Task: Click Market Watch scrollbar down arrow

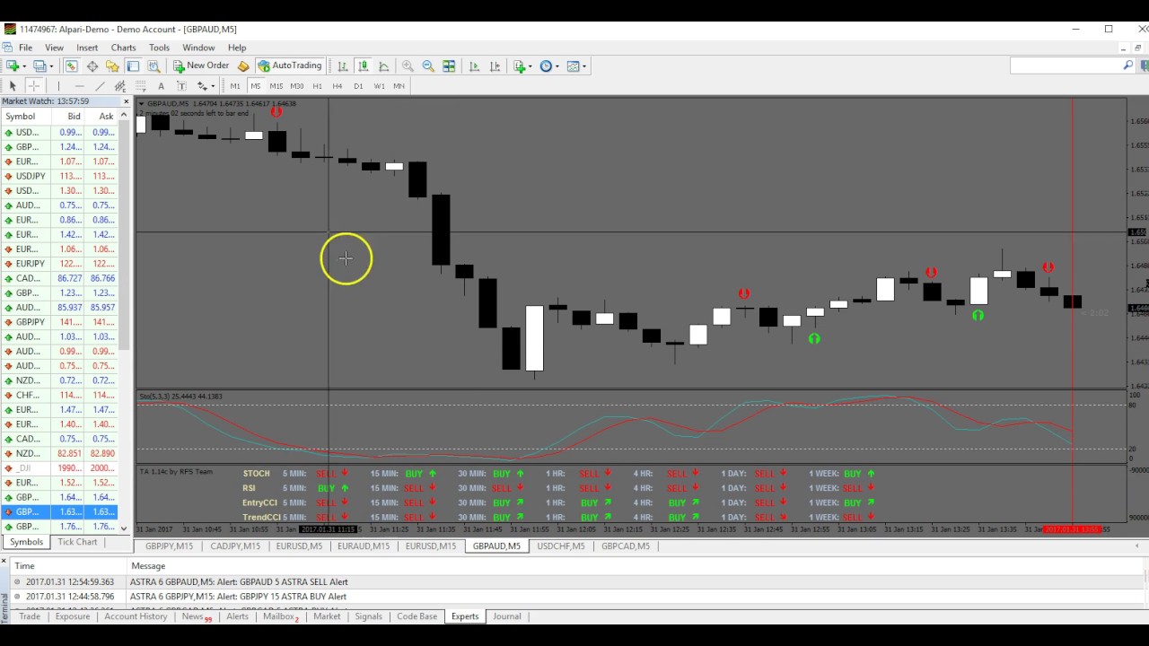Action: 124,528
